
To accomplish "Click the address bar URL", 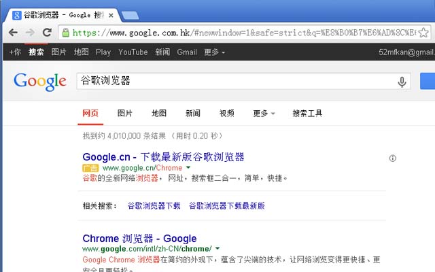I will click(244, 33).
